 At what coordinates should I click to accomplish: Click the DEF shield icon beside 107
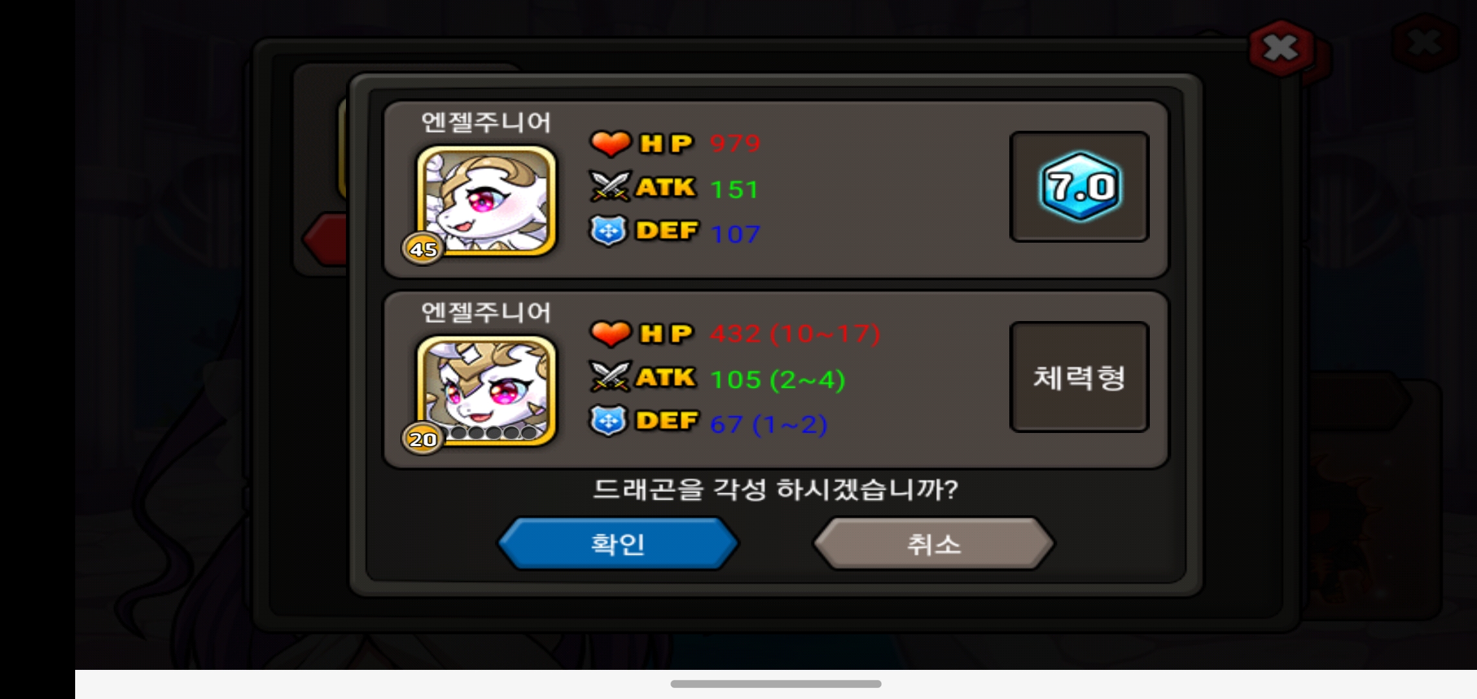pos(609,231)
